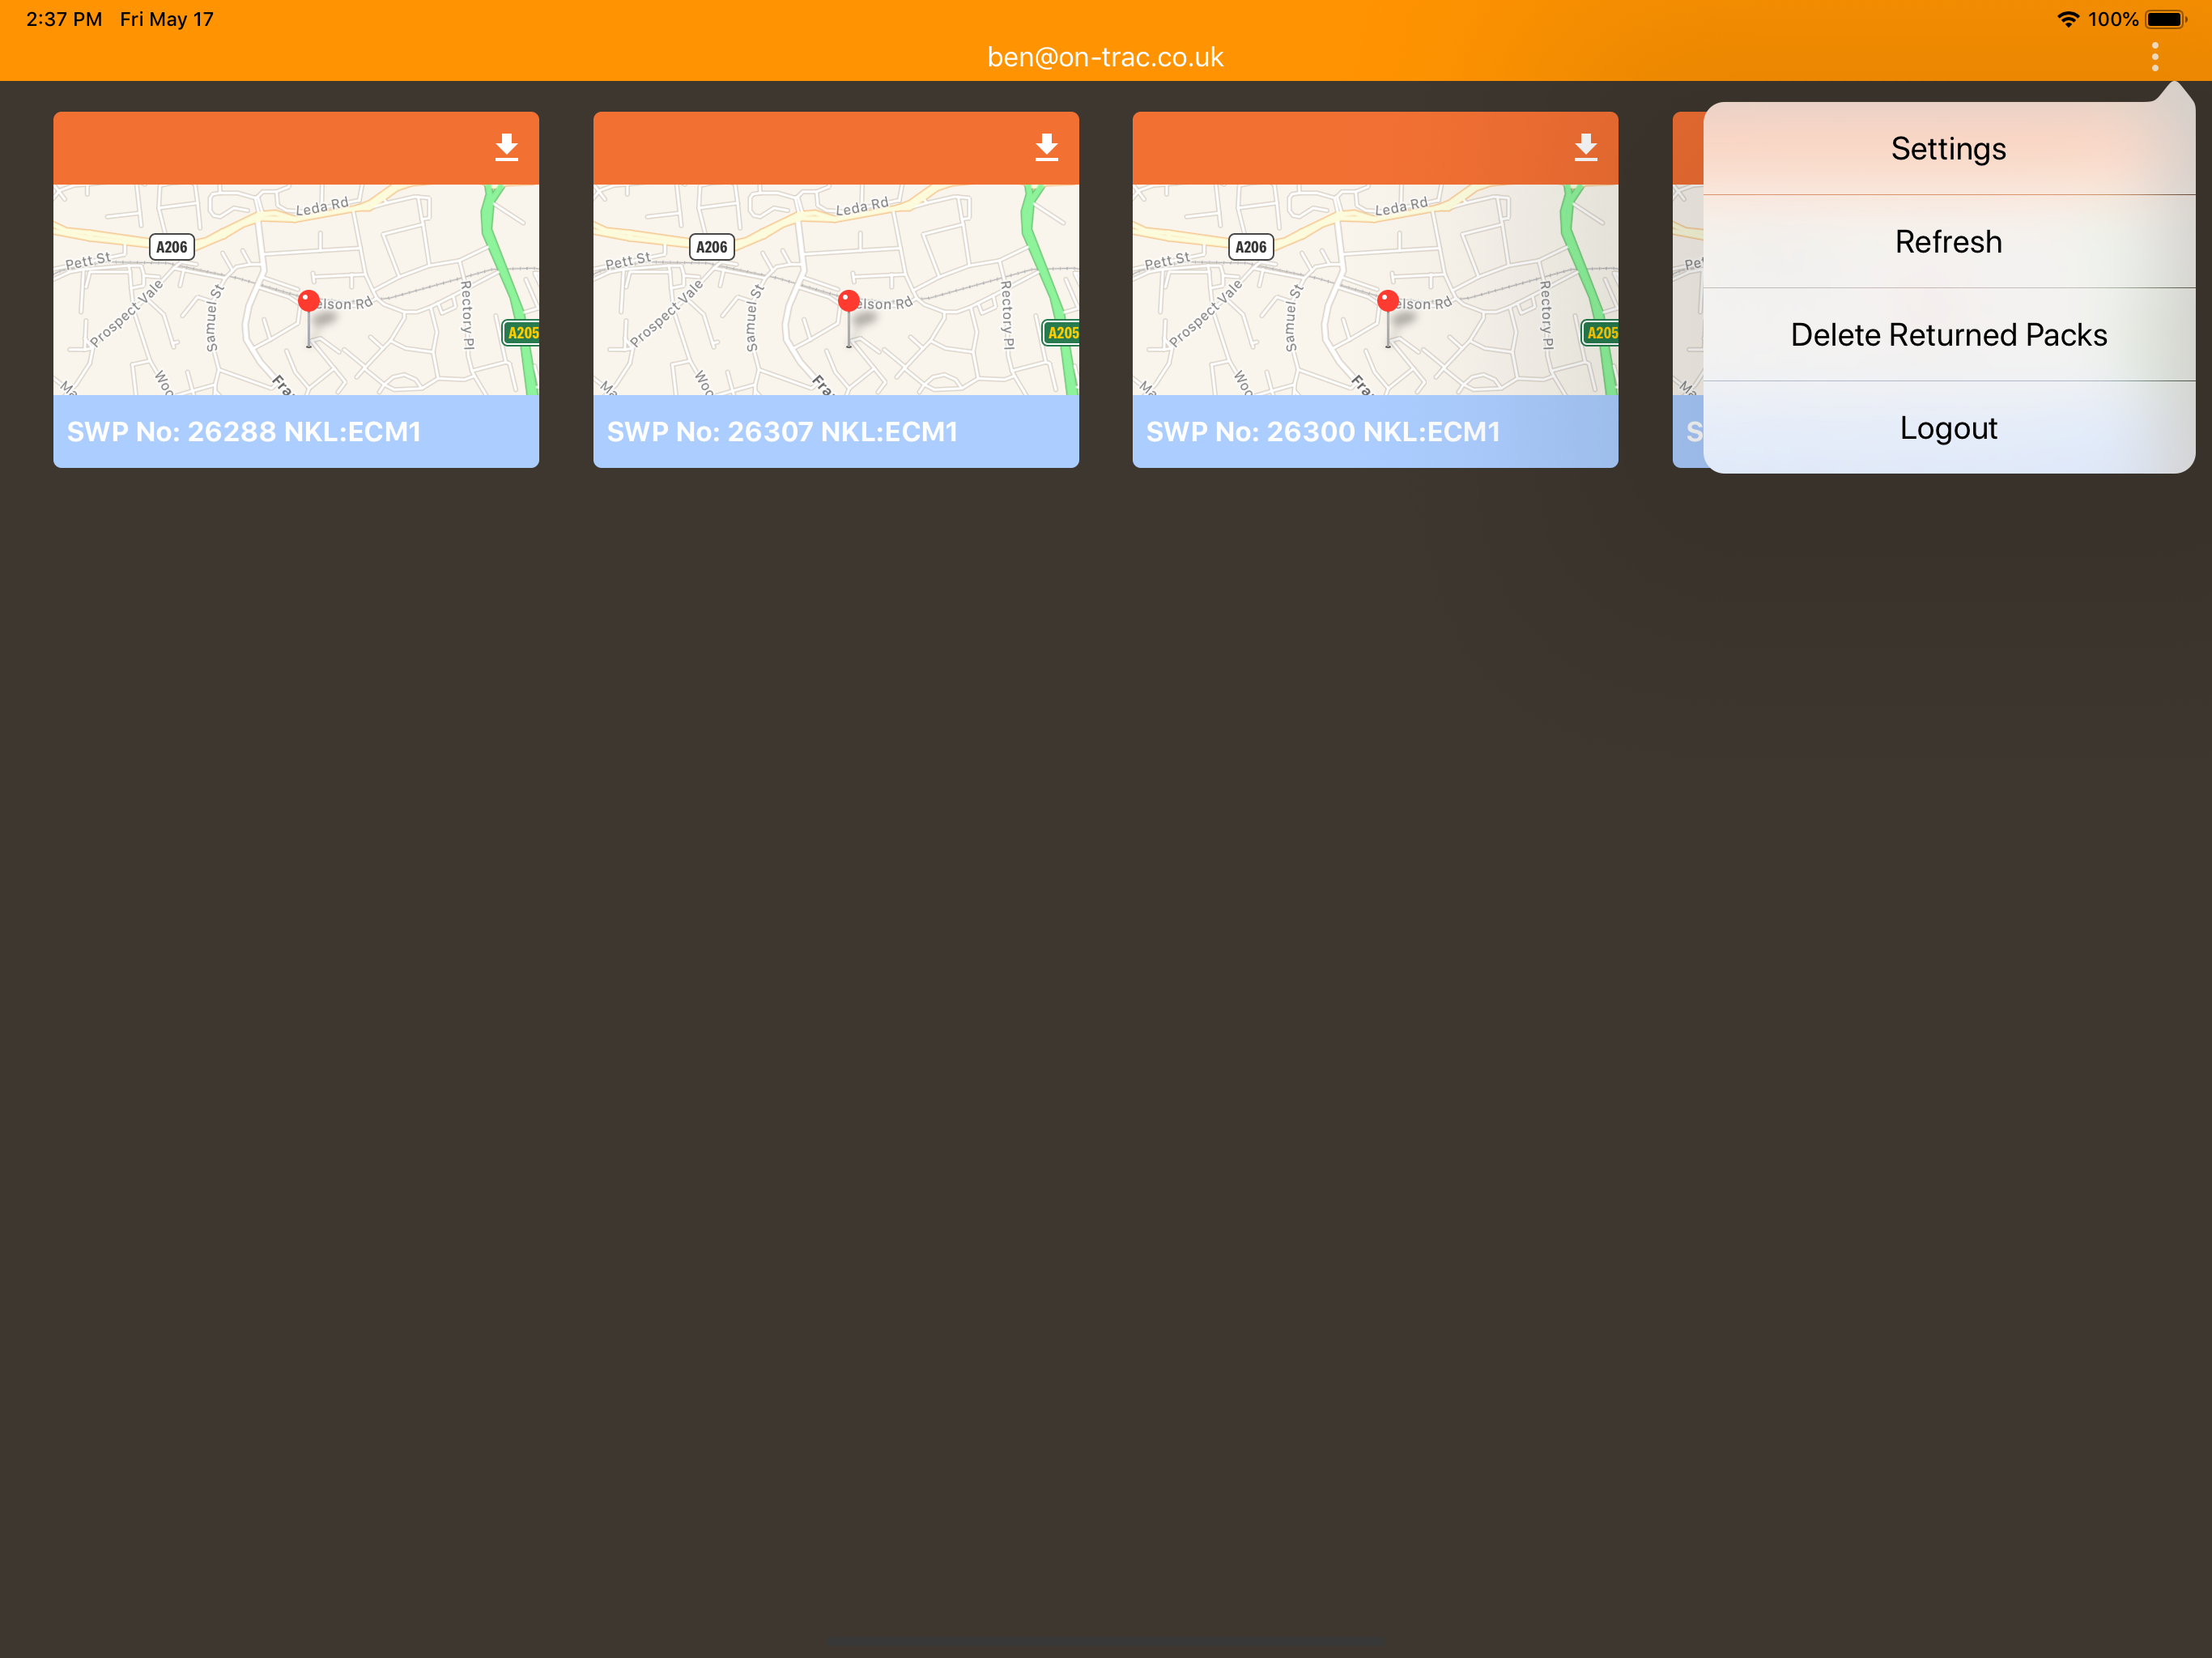The width and height of the screenshot is (2212, 1658).
Task: Tap the ben@on-trac.co.uk account title
Action: (x=1105, y=57)
